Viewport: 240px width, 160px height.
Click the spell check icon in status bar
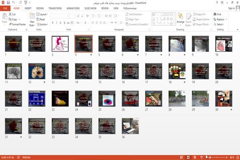point(18,157)
